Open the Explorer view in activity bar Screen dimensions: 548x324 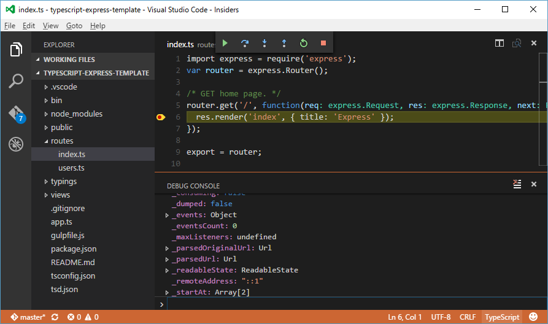pos(16,49)
